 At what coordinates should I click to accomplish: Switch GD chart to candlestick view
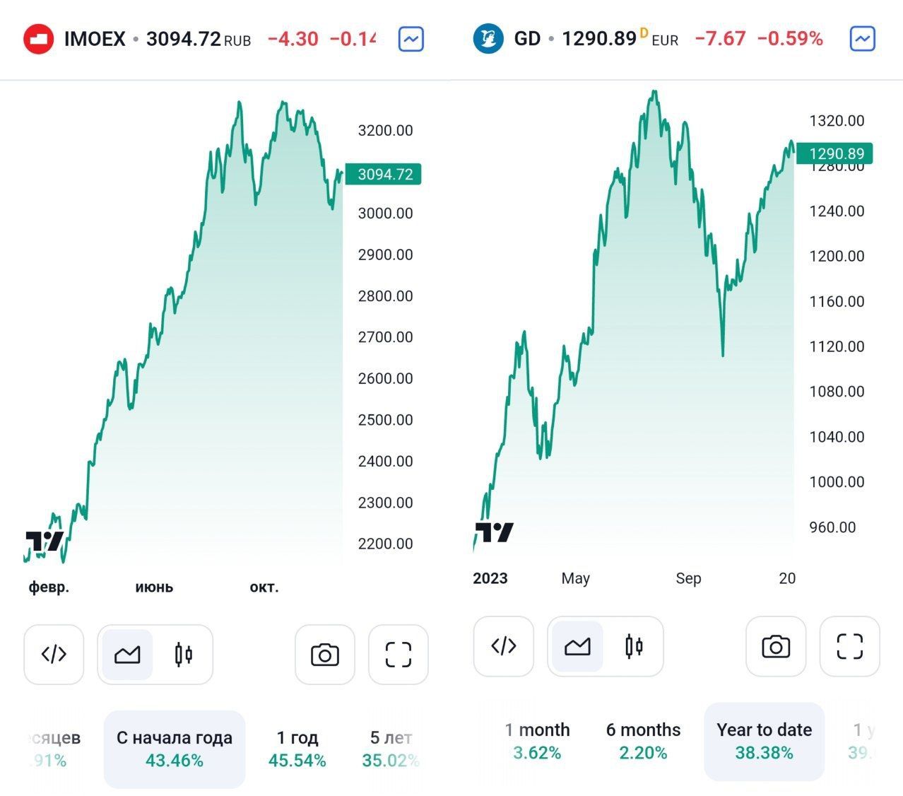(634, 646)
